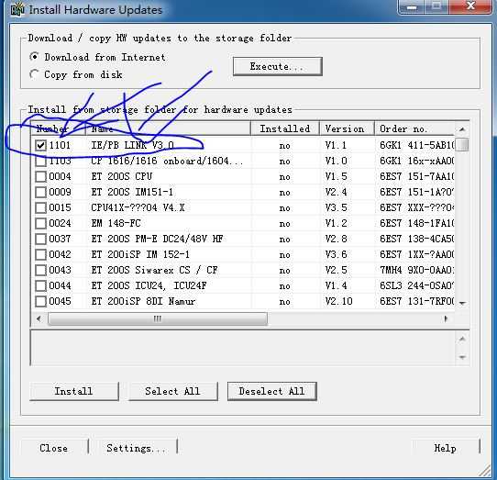Check the 0044 ET 200S ICU24 checkbox
Viewport: 497px width, 480px height.
click(x=41, y=285)
